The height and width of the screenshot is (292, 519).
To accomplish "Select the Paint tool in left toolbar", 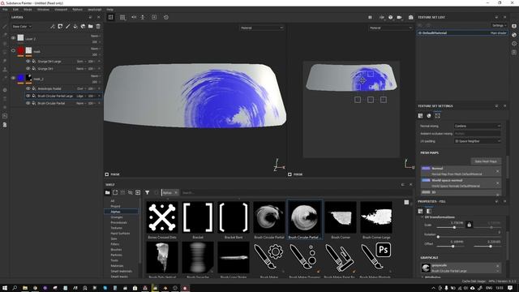I will point(5,27).
